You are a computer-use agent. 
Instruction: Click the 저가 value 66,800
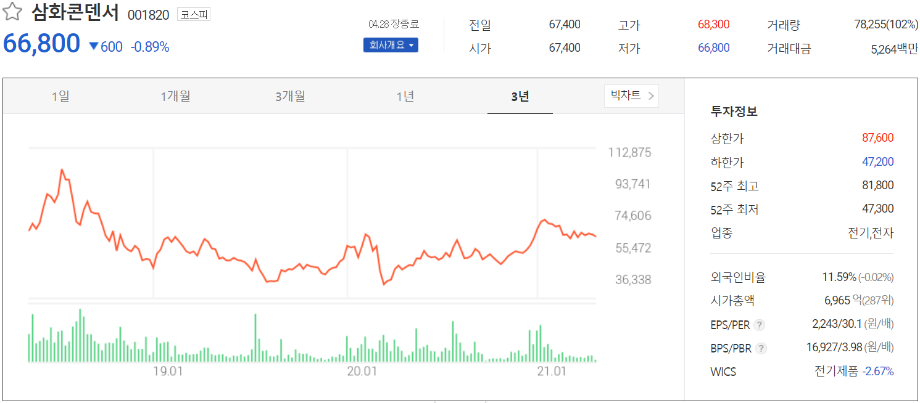coord(713,48)
